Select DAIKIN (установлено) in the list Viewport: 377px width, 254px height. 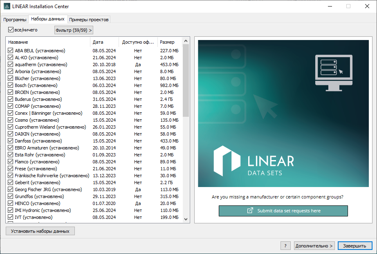(94, 134)
